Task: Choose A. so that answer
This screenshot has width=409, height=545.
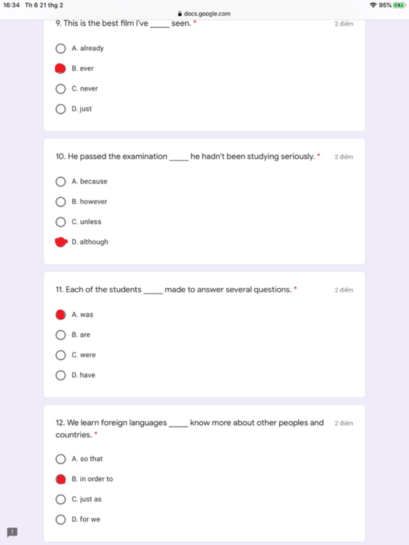Action: (x=61, y=459)
